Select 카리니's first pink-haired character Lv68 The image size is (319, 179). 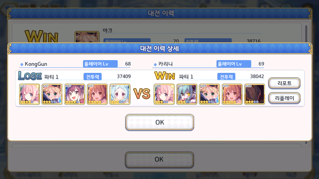(164, 94)
